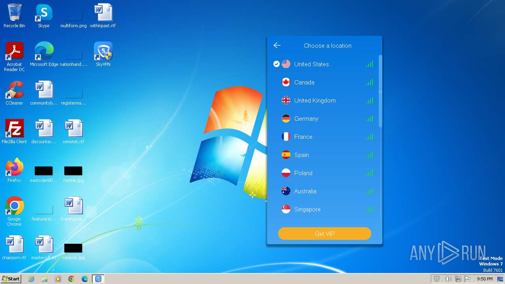This screenshot has height=284, width=505.
Task: Click the Australia flag icon
Action: [286, 191]
